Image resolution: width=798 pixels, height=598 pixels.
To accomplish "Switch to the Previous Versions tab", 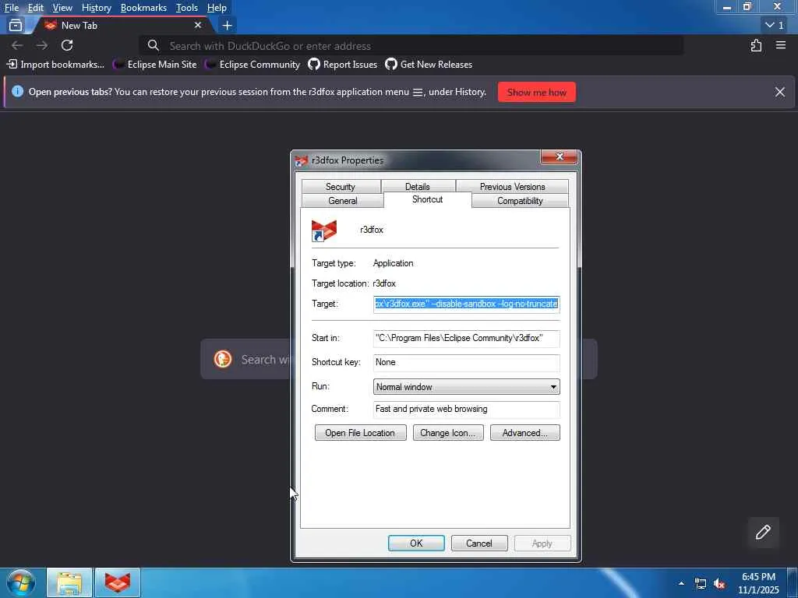I will (x=512, y=187).
